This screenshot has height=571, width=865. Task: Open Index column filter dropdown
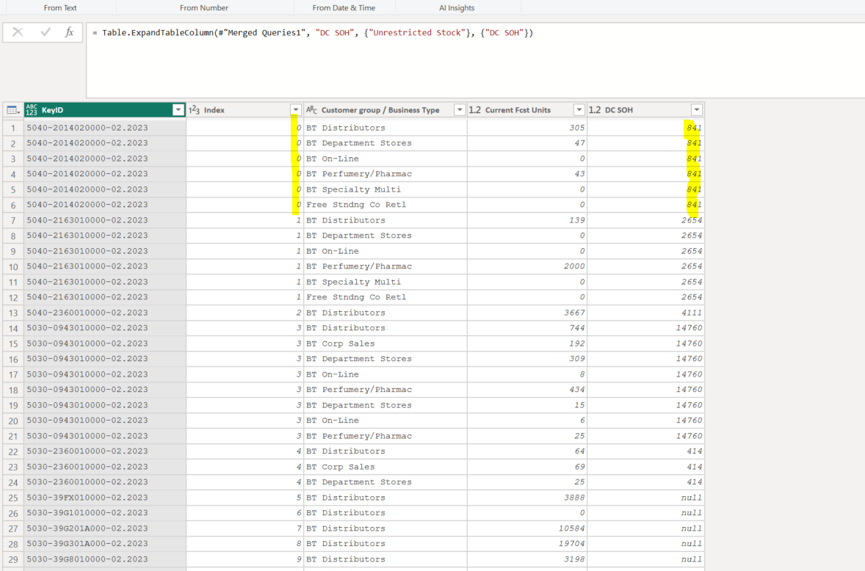(296, 110)
